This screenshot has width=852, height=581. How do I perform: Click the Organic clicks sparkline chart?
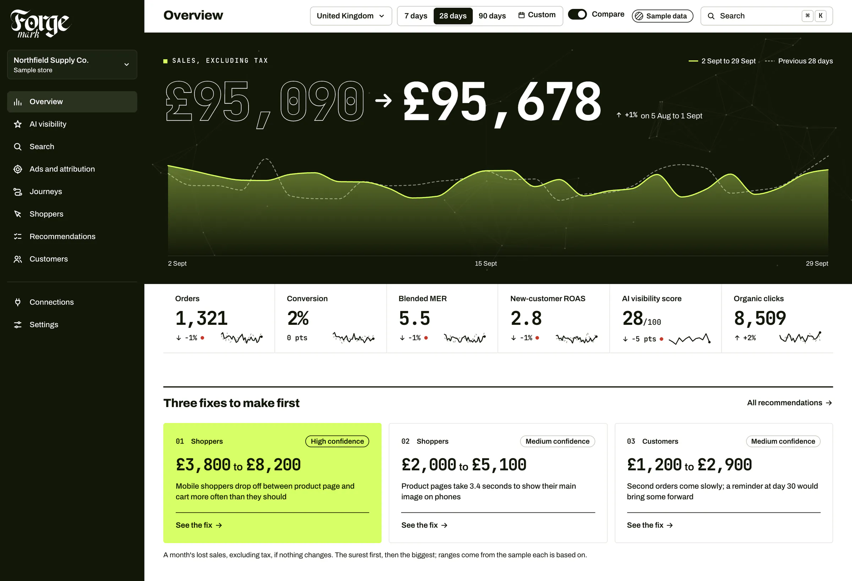click(x=800, y=337)
